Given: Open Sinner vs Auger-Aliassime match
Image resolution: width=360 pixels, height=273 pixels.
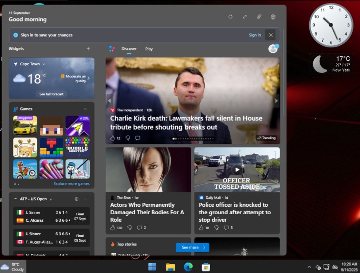Looking at the screenshot, I should pyautogui.click(x=51, y=238).
